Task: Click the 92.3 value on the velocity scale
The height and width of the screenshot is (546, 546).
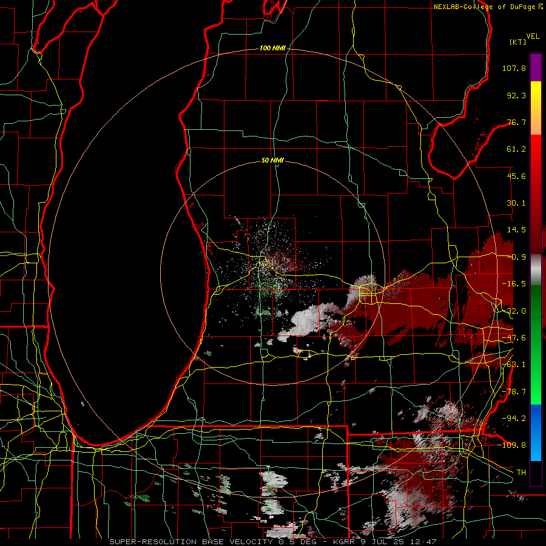Action: [x=516, y=95]
